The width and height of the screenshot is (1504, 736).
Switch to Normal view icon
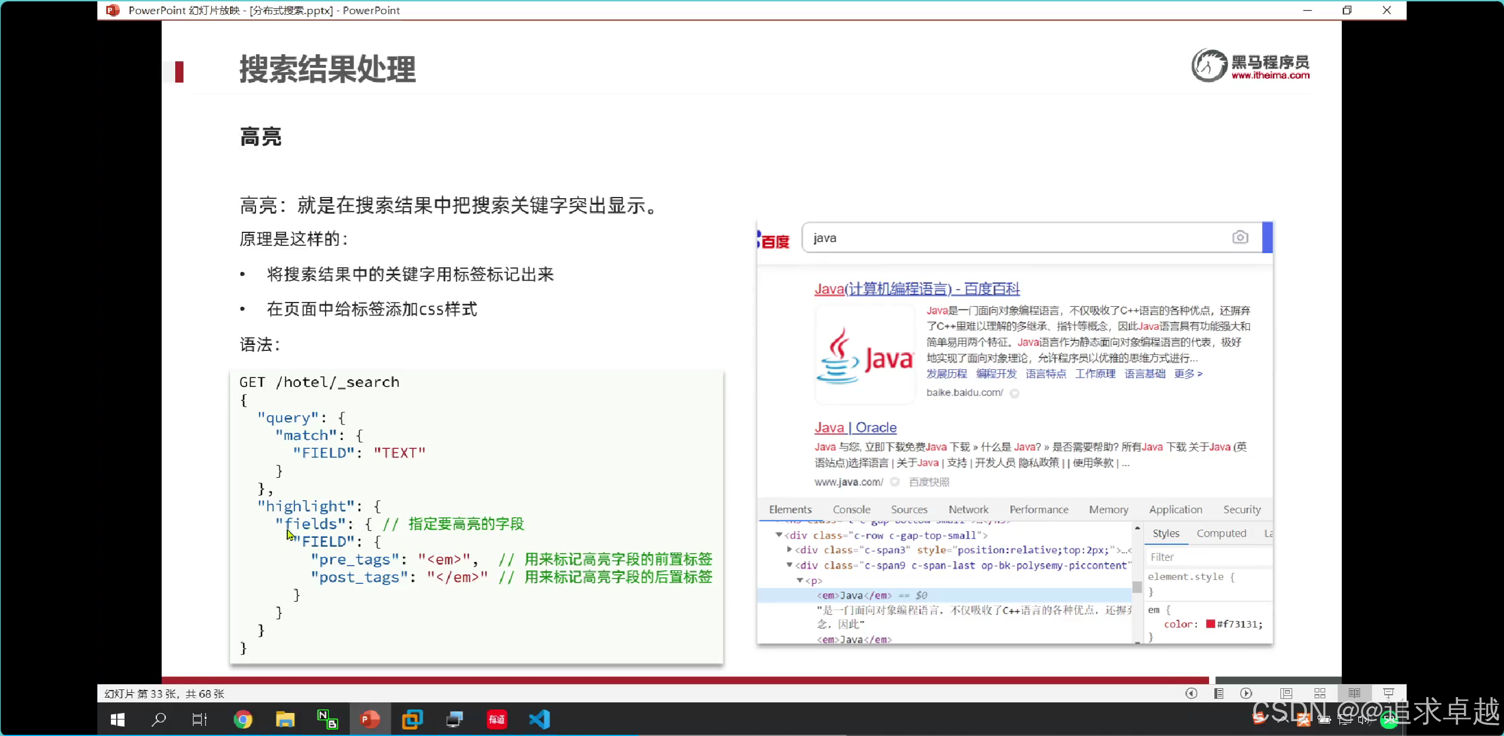(x=1286, y=694)
